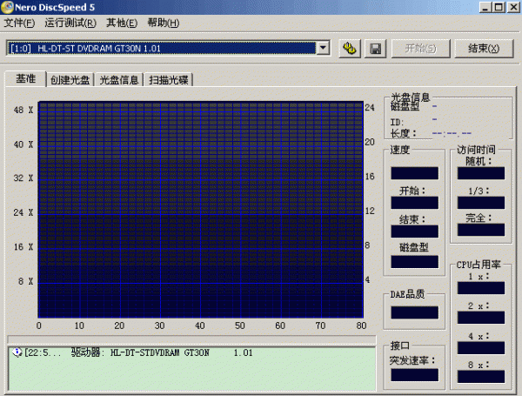
Task: Click the CPU 1 x value box
Action: [481, 288]
